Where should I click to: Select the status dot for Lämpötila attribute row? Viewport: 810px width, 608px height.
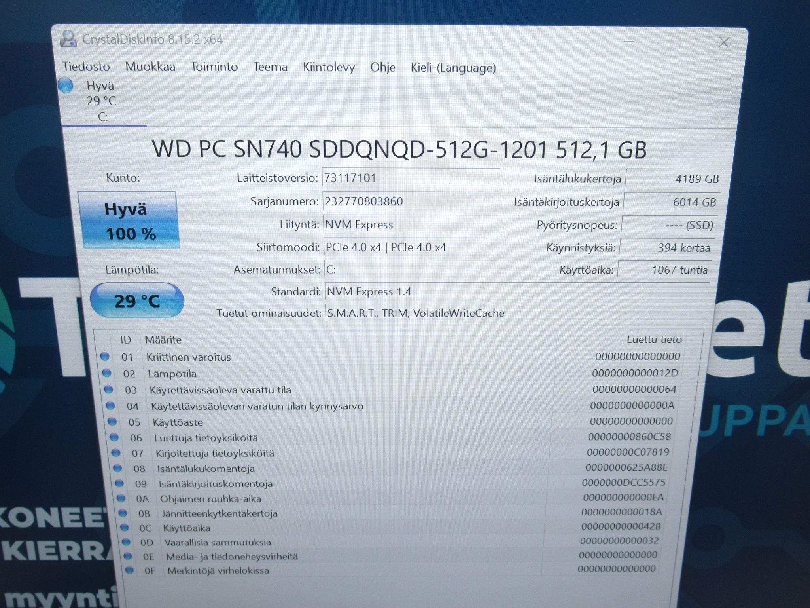pos(106,373)
